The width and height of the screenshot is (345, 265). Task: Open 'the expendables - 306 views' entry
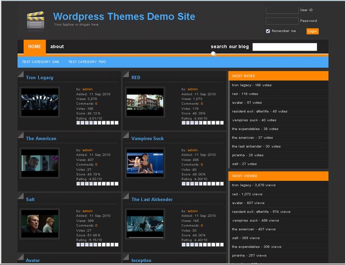[257, 247]
